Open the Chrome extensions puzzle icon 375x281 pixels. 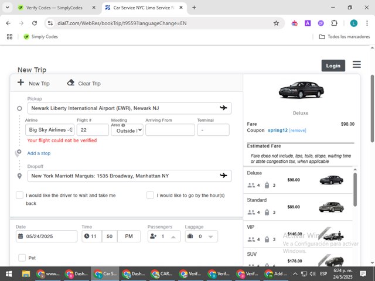[x=334, y=23]
